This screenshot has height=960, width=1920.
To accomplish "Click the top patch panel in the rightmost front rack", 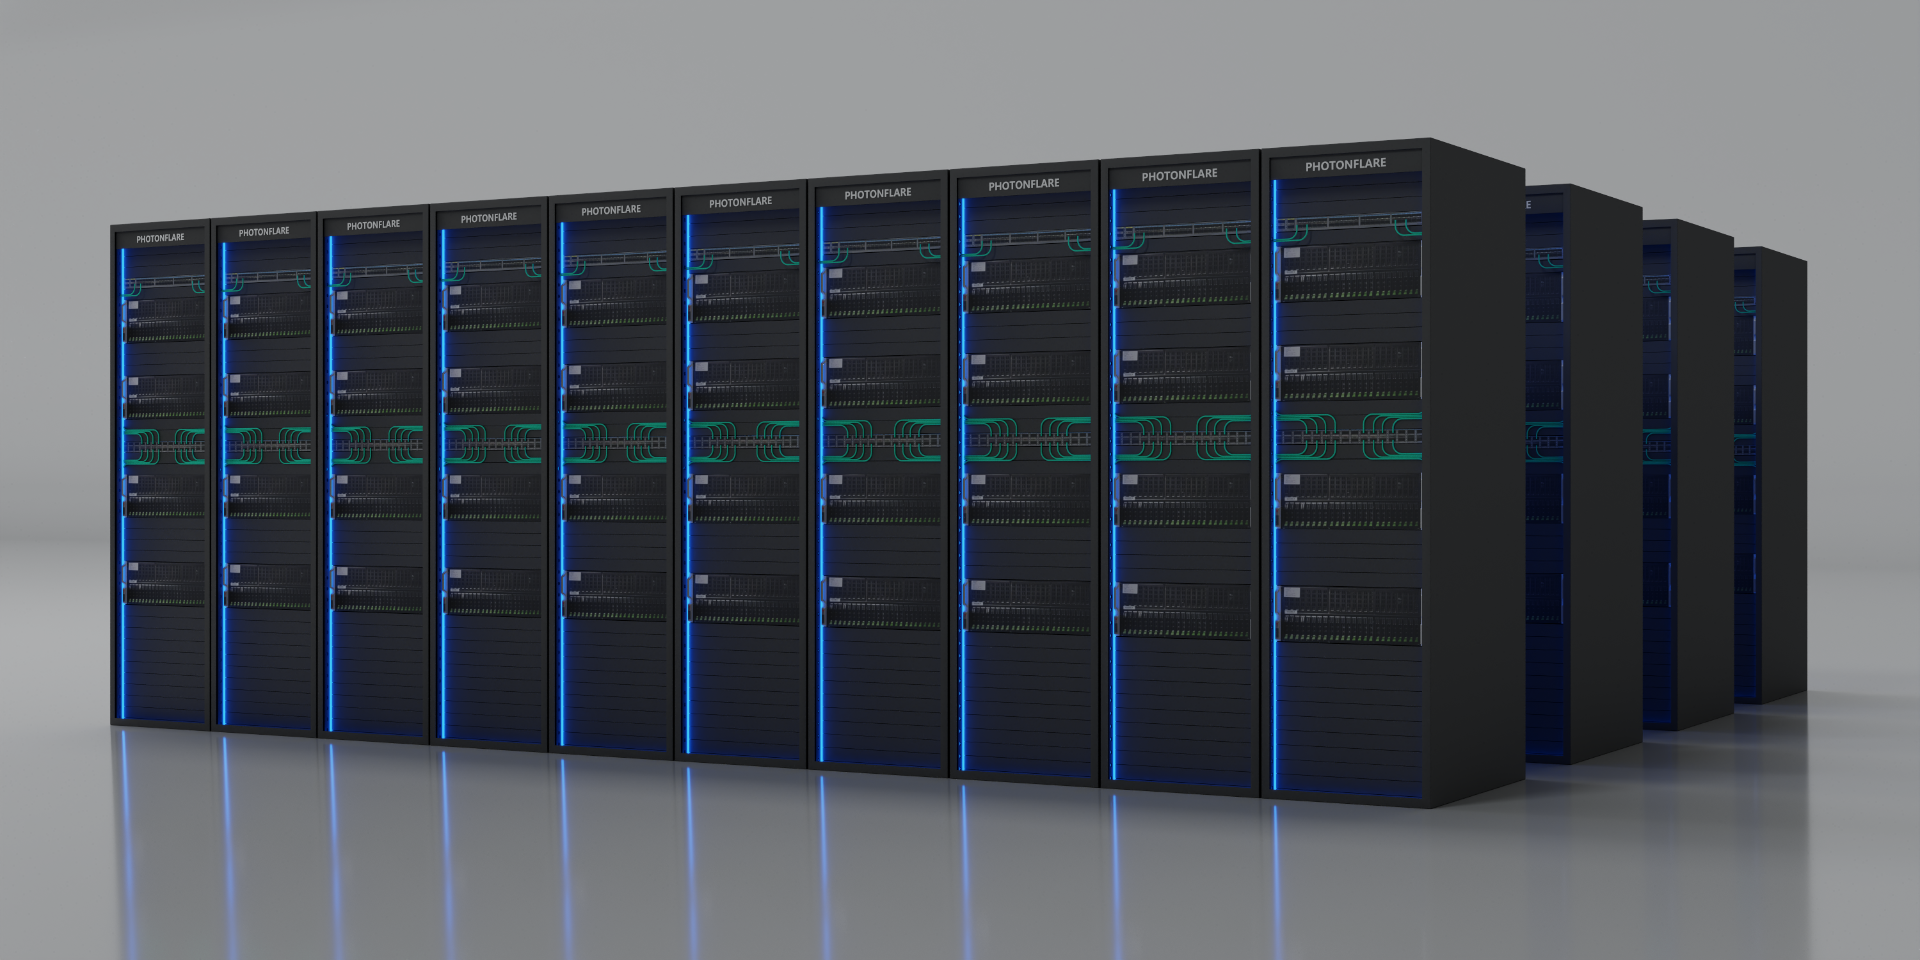I will click(1349, 223).
